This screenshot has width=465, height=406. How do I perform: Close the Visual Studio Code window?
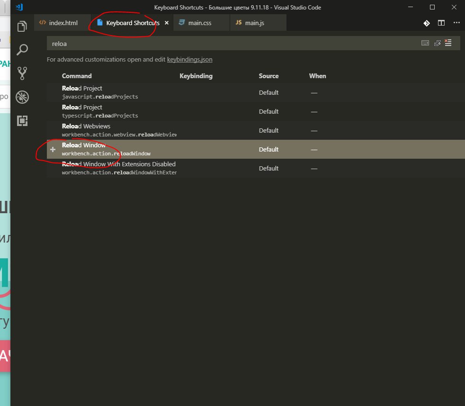coord(454,7)
